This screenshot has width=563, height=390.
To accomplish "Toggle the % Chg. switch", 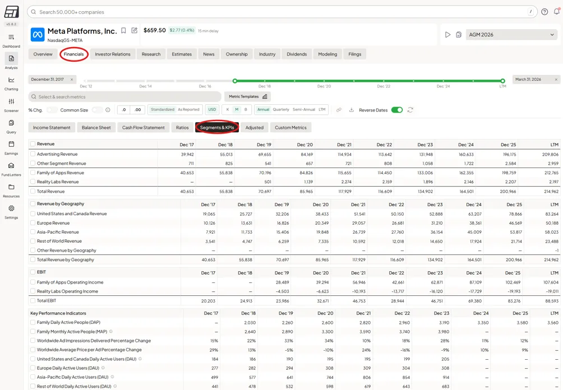I will pos(52,110).
